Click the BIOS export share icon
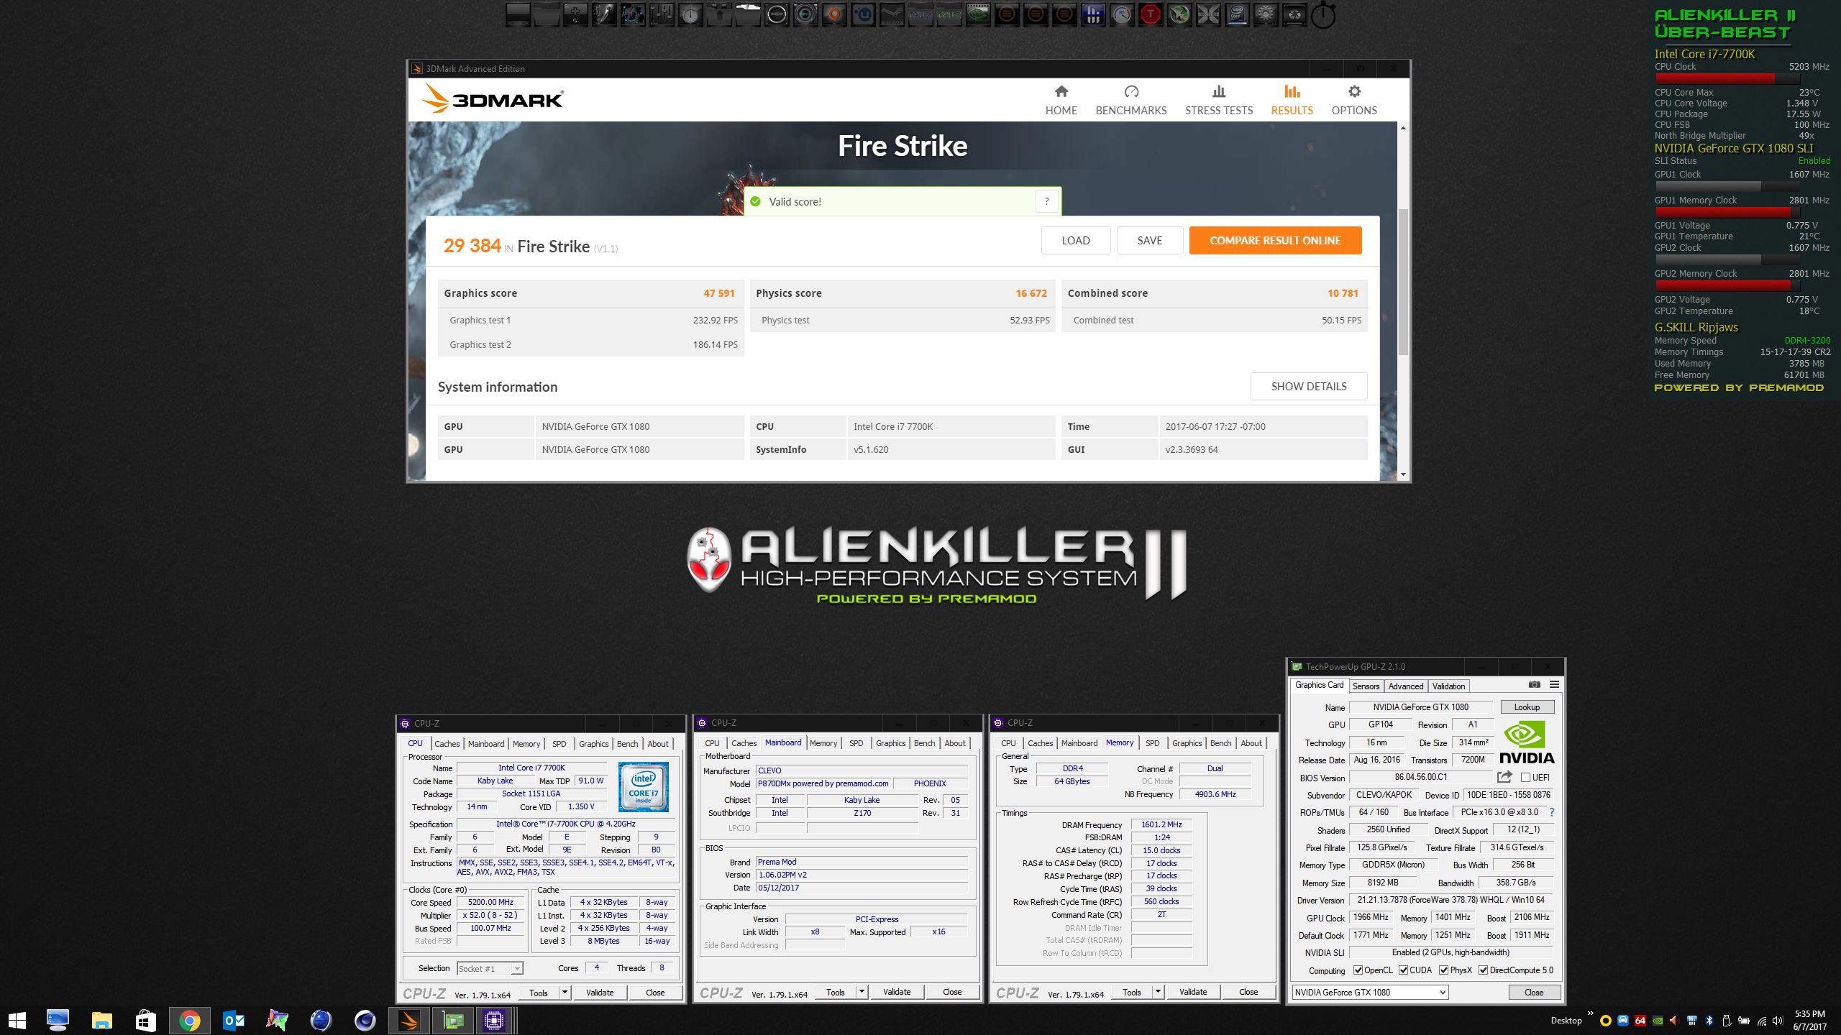Image resolution: width=1841 pixels, height=1035 pixels. click(x=1504, y=777)
